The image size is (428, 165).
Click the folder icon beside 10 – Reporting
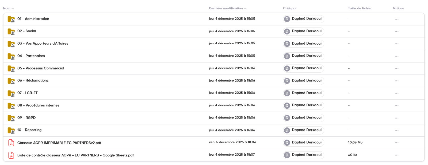pos(11,130)
